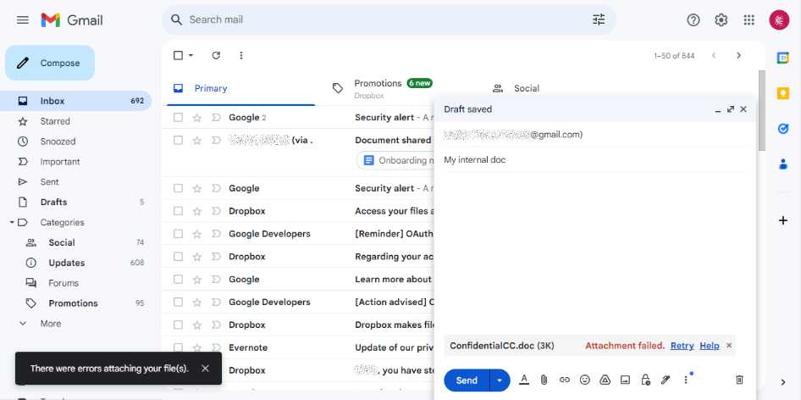
Task: Go to the next page of emails
Action: 738,55
